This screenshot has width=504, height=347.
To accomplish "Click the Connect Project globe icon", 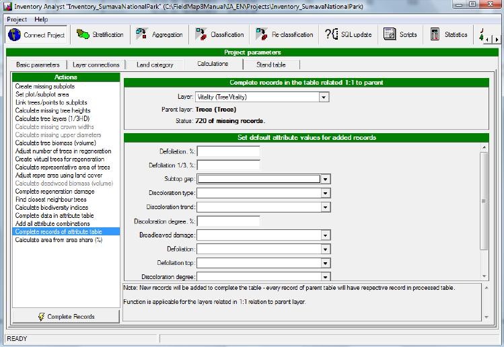I will [x=14, y=35].
